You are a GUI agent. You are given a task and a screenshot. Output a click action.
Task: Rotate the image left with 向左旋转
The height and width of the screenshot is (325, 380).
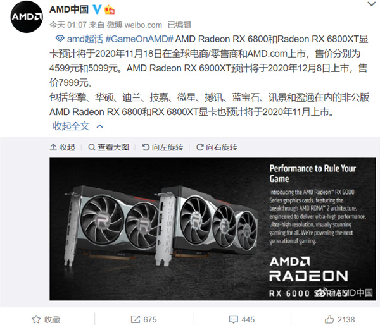click(163, 147)
